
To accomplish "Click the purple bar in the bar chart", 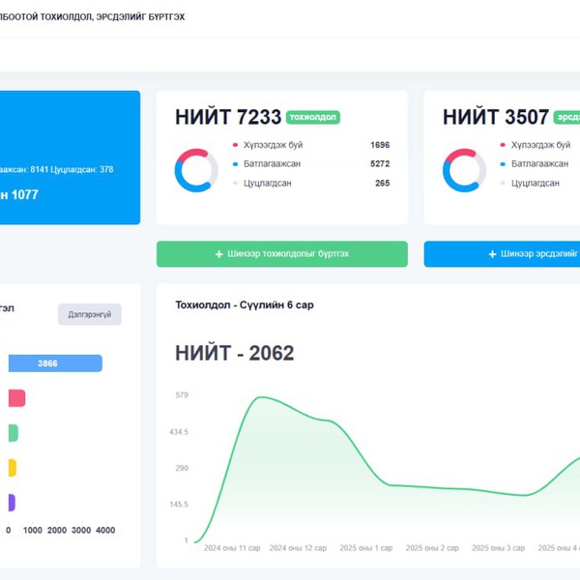I will [x=12, y=503].
